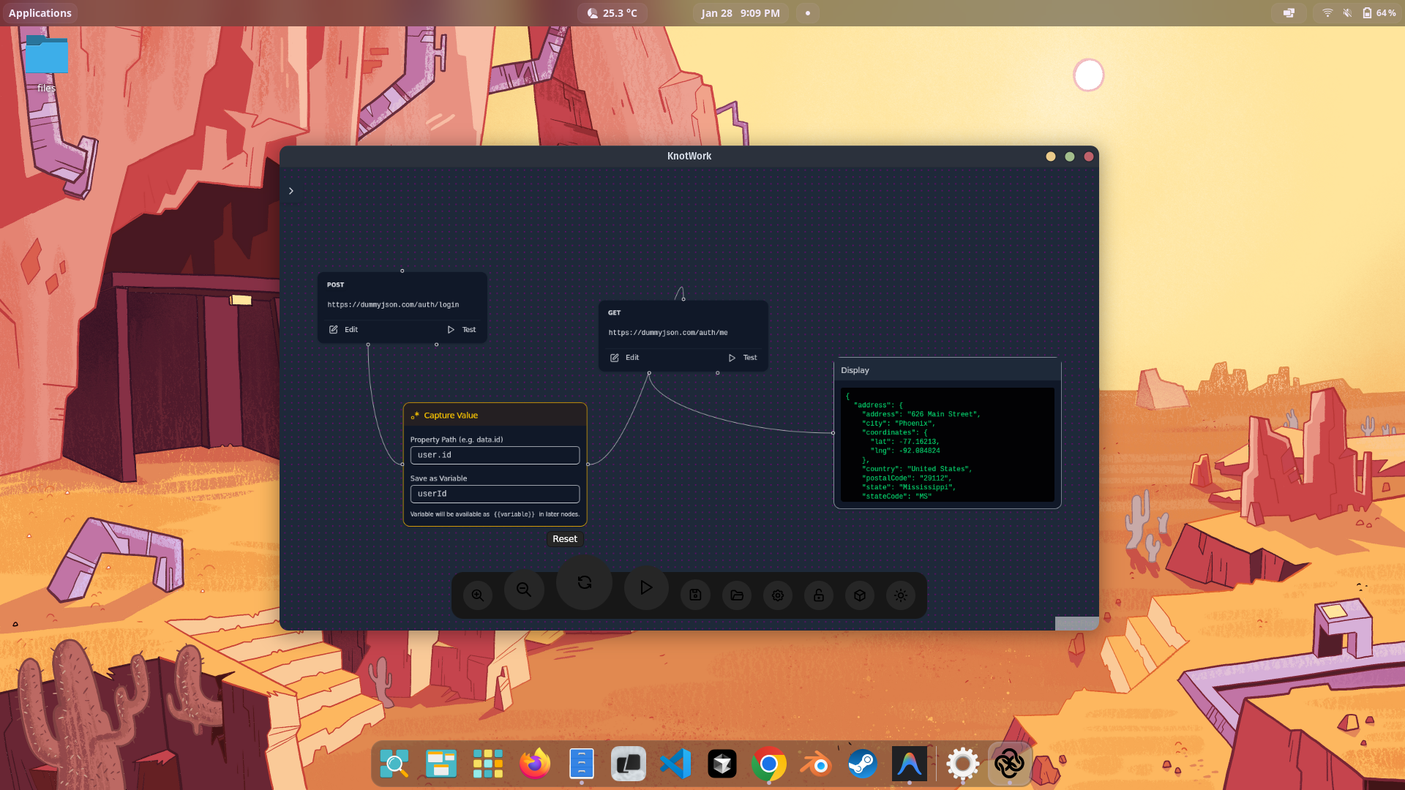Click the refresh workflow icon
The height and width of the screenshot is (790, 1405).
[584, 582]
